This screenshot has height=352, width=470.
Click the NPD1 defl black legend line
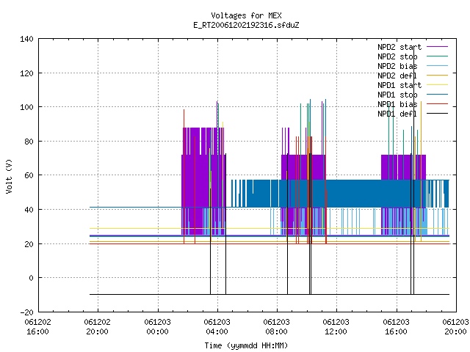[x=437, y=114]
